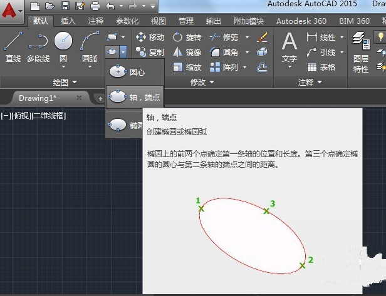Choose the Axis, End (轴, 端点) ellipse option
Screen dimensions: 386x296
coord(134,97)
